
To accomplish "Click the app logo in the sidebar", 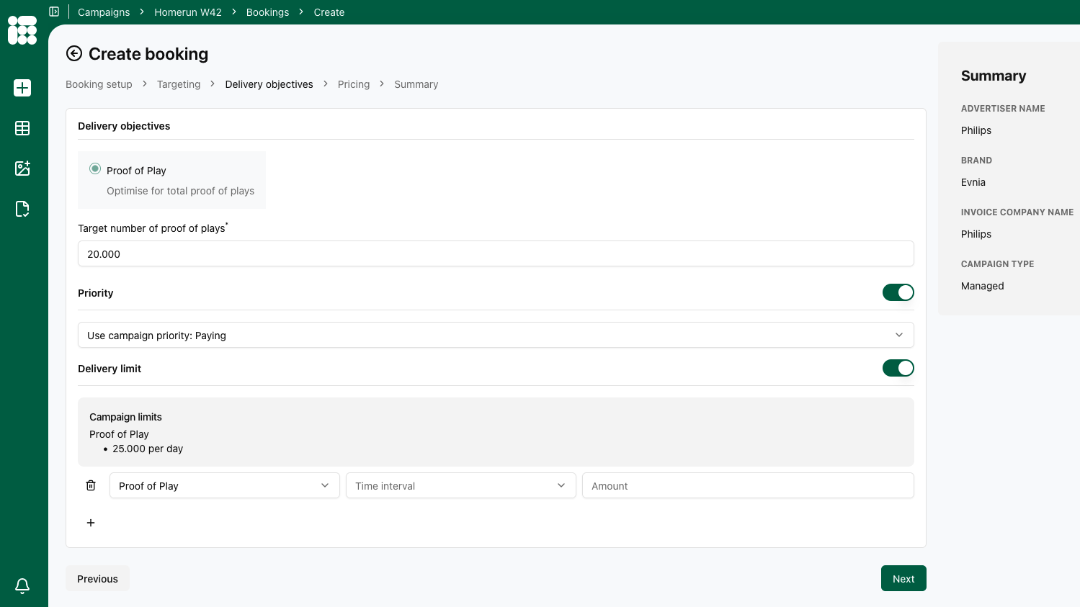I will (x=22, y=30).
